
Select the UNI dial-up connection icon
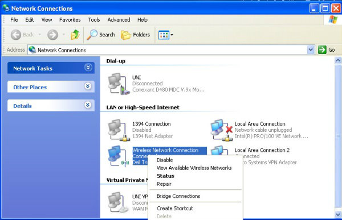[118, 84]
